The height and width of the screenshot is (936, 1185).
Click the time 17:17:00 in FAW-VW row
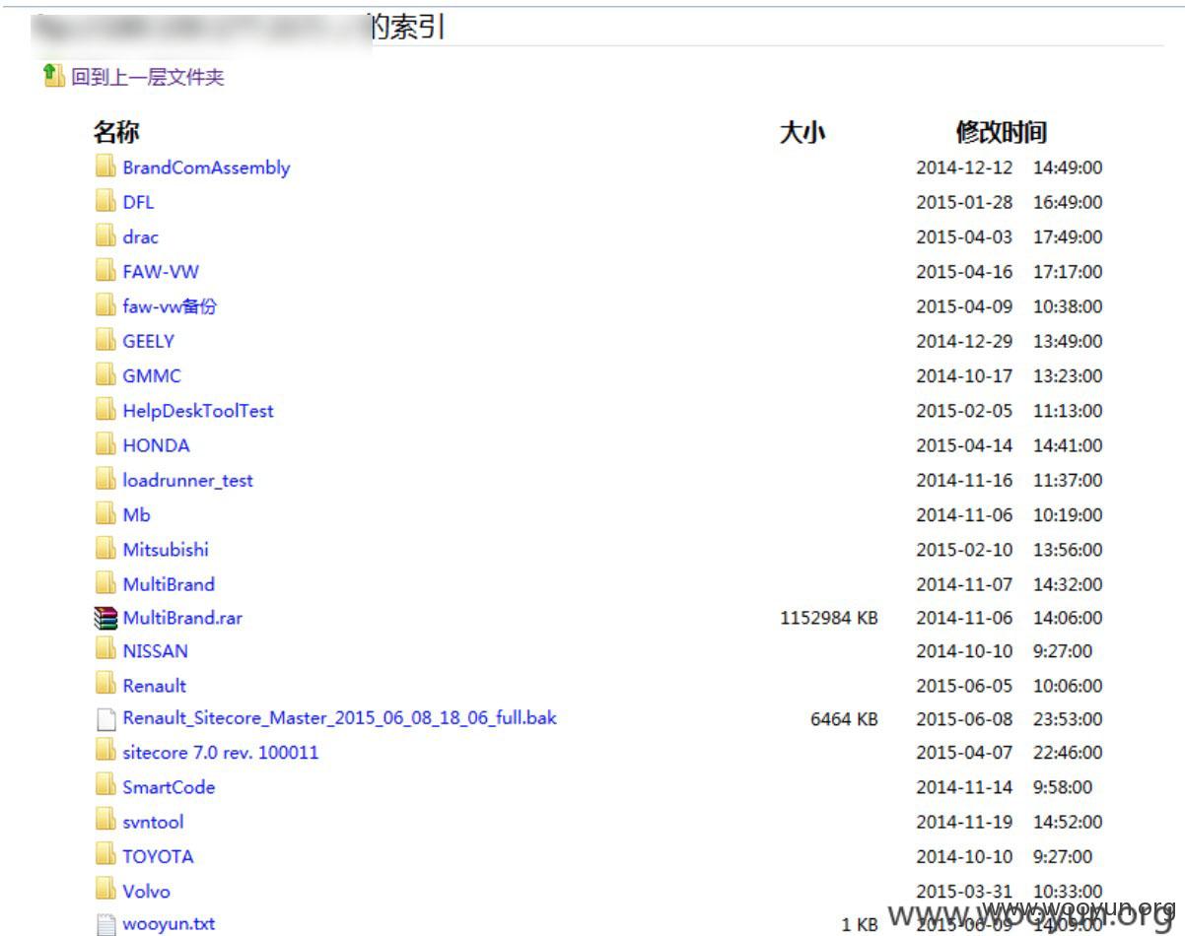pyautogui.click(x=1068, y=272)
